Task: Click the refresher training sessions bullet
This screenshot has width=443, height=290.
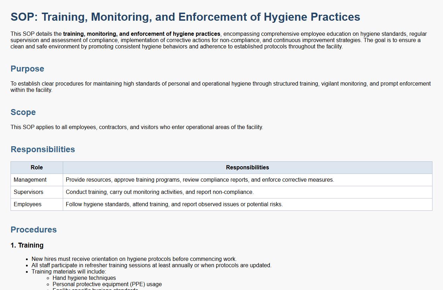Action: (151, 265)
